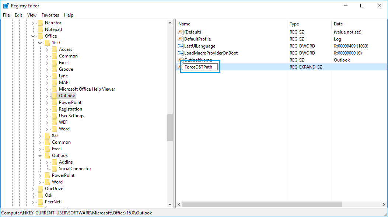This screenshot has height=217, width=388.
Task: Collapse the Office key
Action: click(x=33, y=36)
